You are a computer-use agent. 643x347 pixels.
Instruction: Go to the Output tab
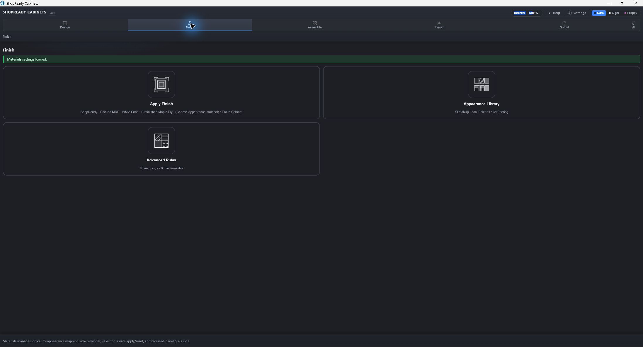(564, 25)
